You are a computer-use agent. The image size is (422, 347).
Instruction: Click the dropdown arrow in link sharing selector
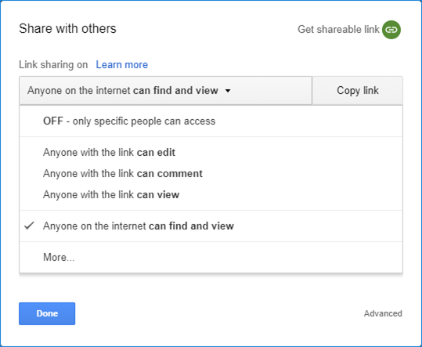click(x=228, y=91)
